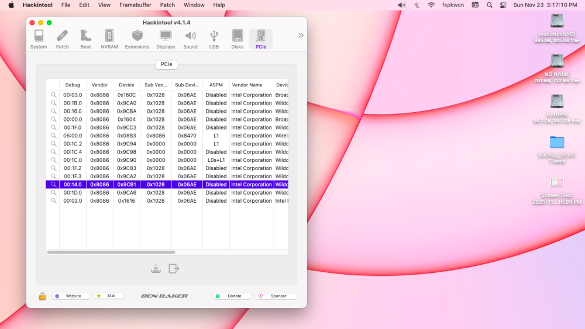The image size is (585, 329).
Task: Open the View menu
Action: tap(104, 5)
